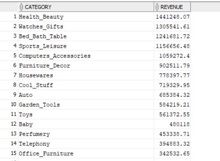Select row number 15
The image size is (220, 161).
click(x=14, y=153)
